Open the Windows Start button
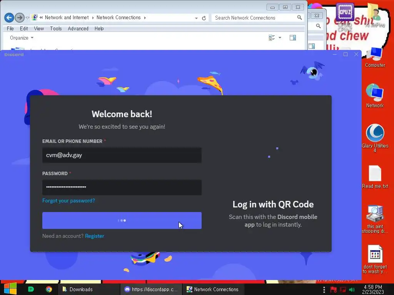Image resolution: width=394 pixels, height=295 pixels. pos(10,289)
